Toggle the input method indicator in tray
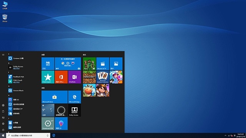The image size is (246, 138). coord(235,135)
